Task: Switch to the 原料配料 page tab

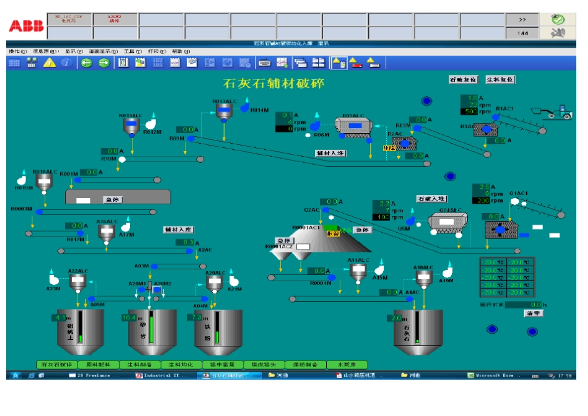Action: click(98, 365)
